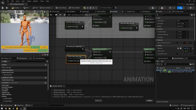
Task: Switch to Physics asset mode icon
Action: (x=190, y=8)
